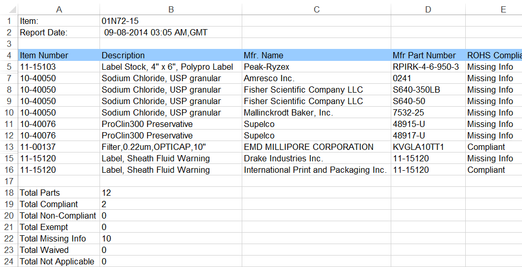Click the Total Parts value 12

[171, 193]
